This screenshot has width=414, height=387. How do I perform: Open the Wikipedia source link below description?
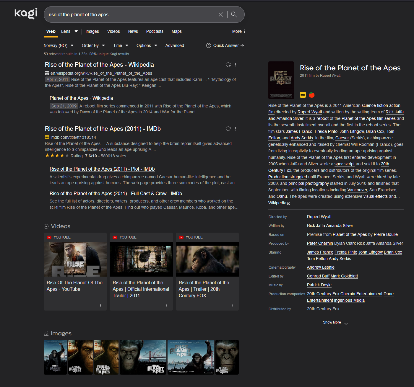click(x=279, y=203)
